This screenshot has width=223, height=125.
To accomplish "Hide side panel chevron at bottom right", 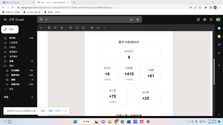I will pyautogui.click(x=219, y=114).
